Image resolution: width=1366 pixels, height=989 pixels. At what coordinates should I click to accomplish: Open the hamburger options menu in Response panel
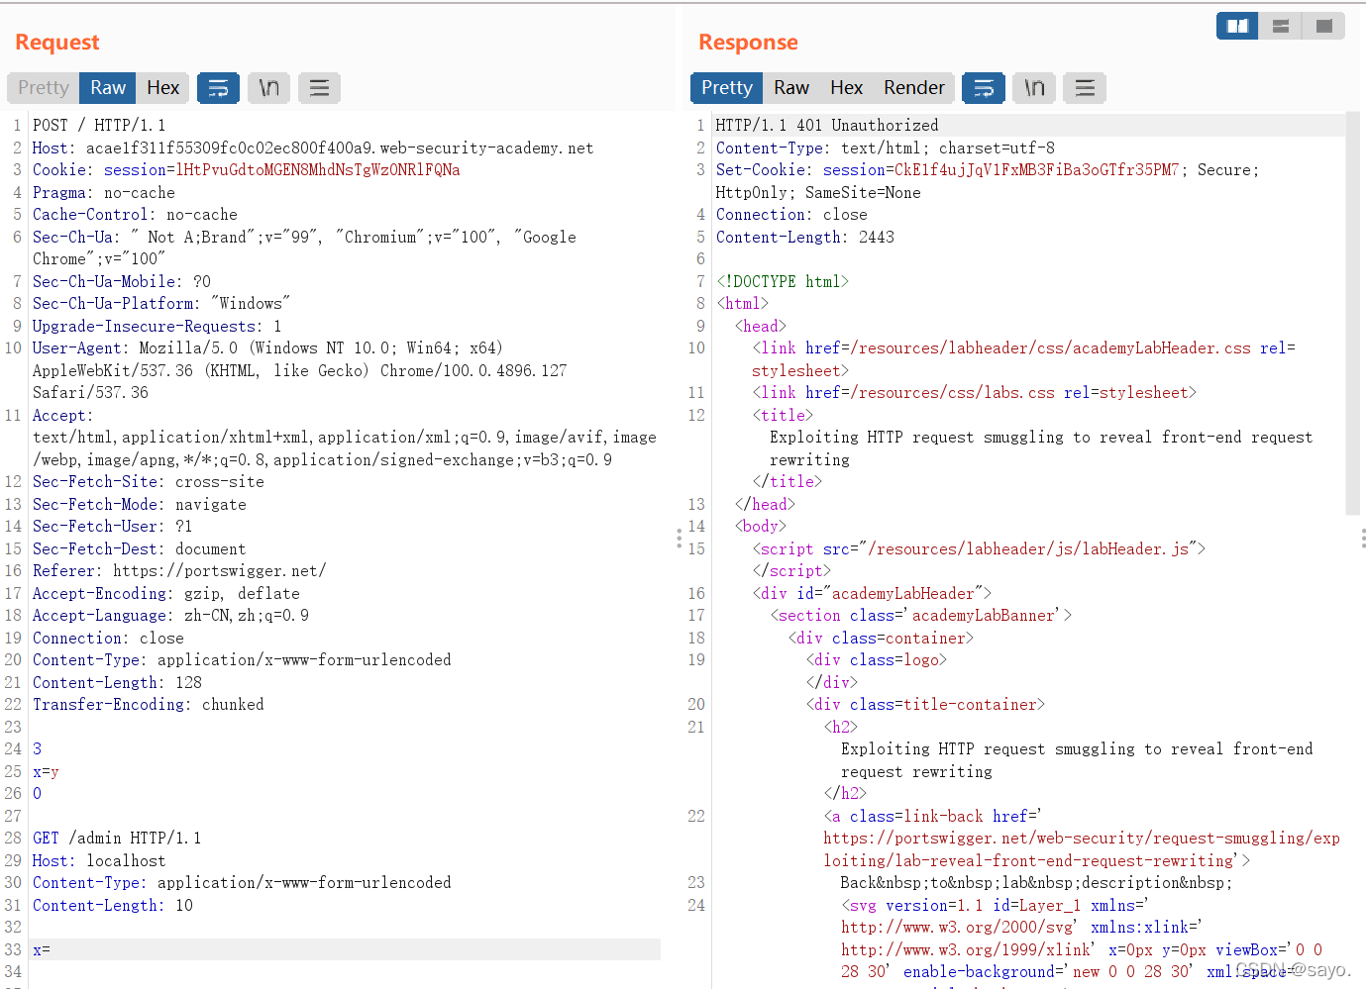1085,88
